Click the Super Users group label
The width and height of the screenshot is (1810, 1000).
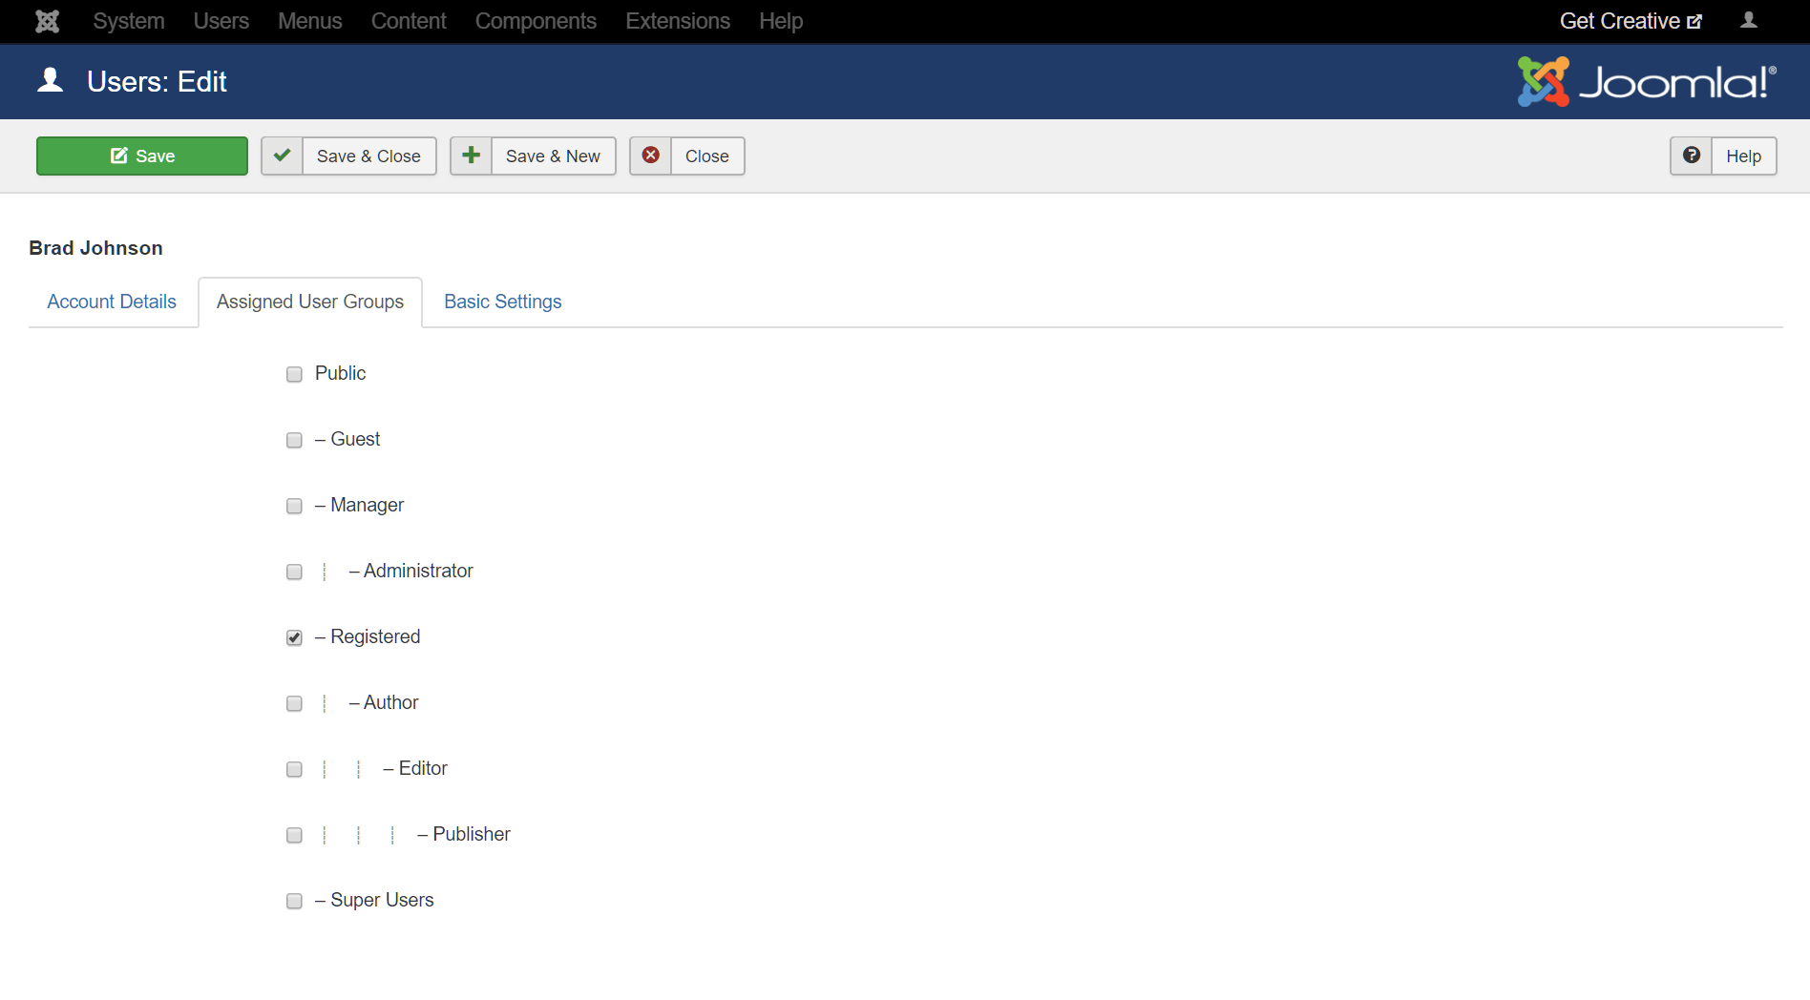(382, 900)
